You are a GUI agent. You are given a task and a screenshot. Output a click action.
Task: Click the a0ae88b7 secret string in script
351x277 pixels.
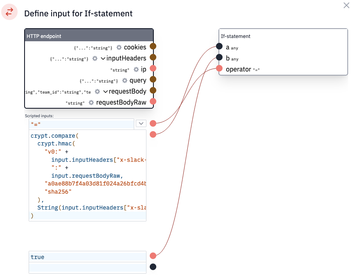(x=96, y=183)
